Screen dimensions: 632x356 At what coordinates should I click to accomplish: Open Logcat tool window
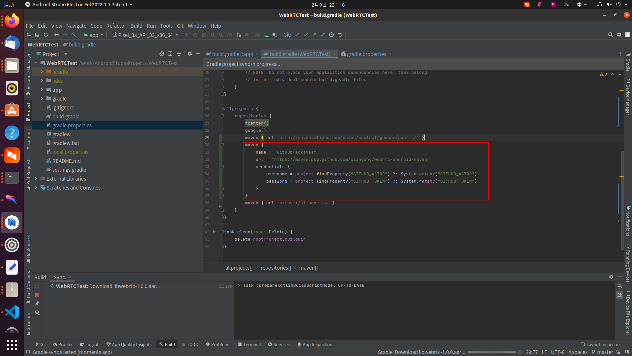coord(89,344)
